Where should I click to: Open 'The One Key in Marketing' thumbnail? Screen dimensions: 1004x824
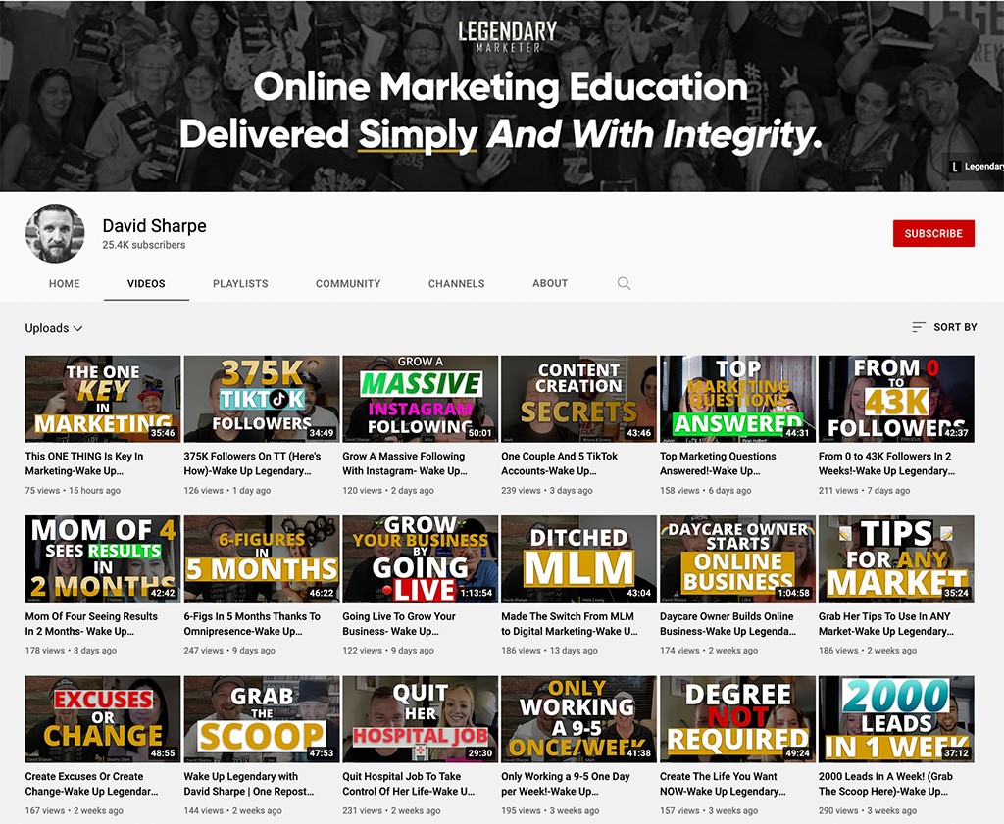(x=102, y=399)
